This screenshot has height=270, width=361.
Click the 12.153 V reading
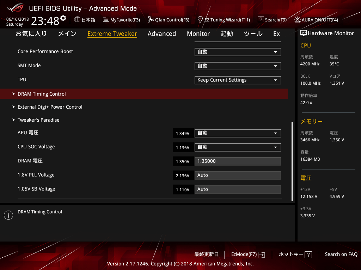(x=309, y=197)
